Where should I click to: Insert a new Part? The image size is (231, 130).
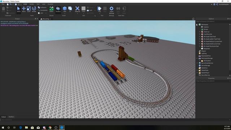click(x=65, y=9)
